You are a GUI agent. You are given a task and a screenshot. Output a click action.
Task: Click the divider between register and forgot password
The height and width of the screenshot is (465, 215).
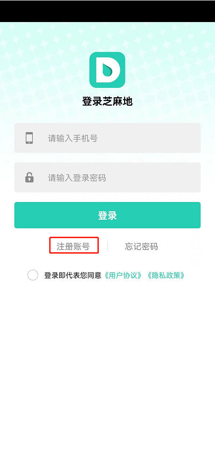(107, 246)
